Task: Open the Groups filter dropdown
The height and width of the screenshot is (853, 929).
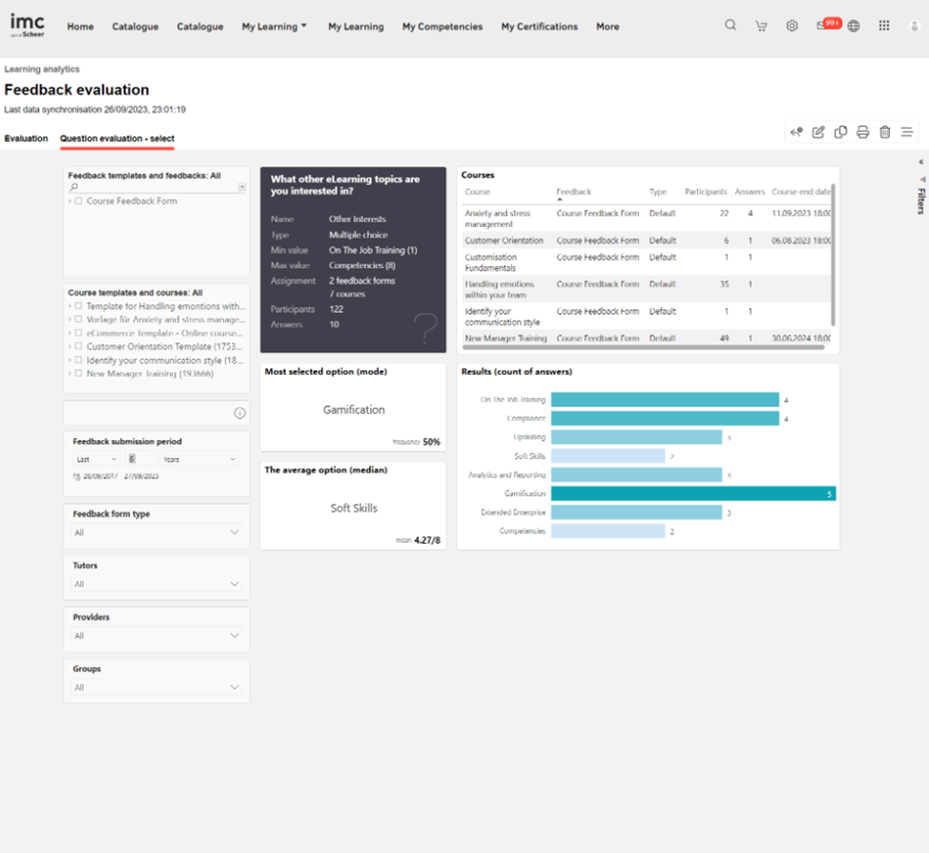Action: pyautogui.click(x=156, y=687)
